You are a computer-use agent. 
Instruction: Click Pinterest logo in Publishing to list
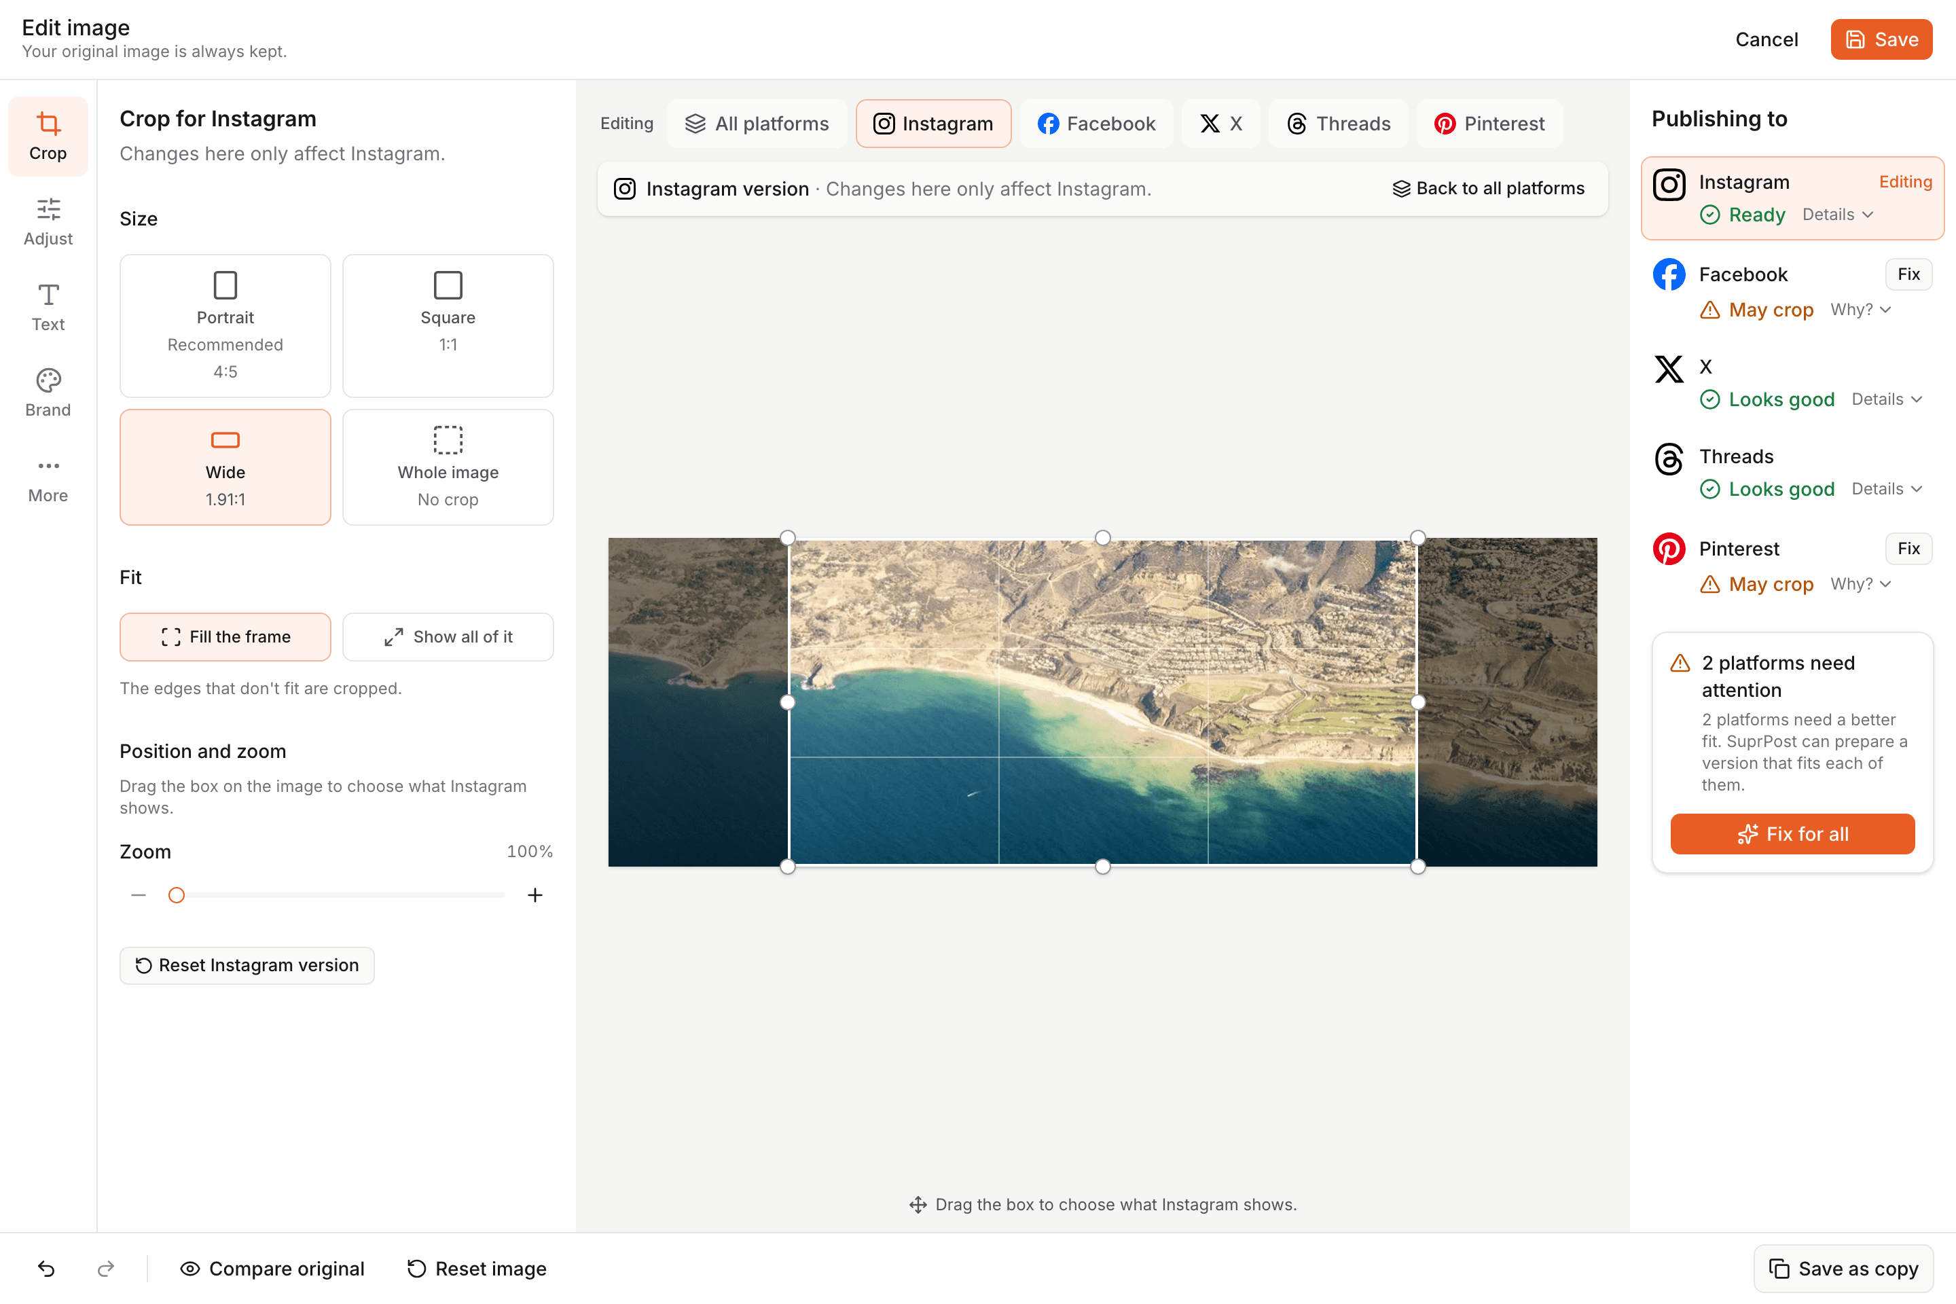[x=1668, y=549]
